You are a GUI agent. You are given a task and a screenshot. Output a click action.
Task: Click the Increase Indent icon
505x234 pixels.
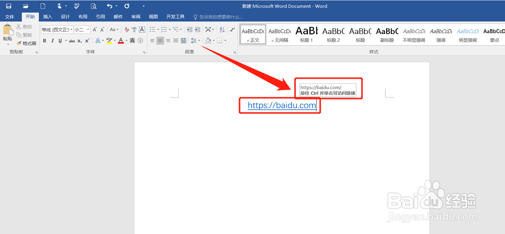click(x=198, y=30)
